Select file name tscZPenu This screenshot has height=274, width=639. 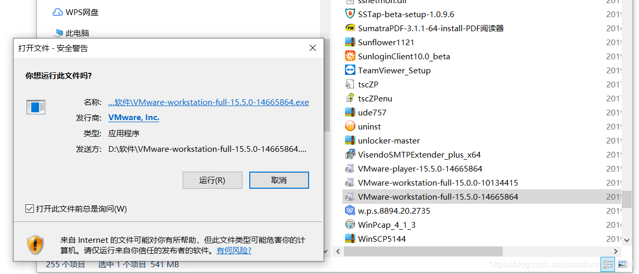click(375, 98)
